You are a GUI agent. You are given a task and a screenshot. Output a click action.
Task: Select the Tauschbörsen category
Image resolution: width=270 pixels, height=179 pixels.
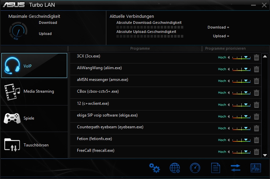[x=34, y=145]
